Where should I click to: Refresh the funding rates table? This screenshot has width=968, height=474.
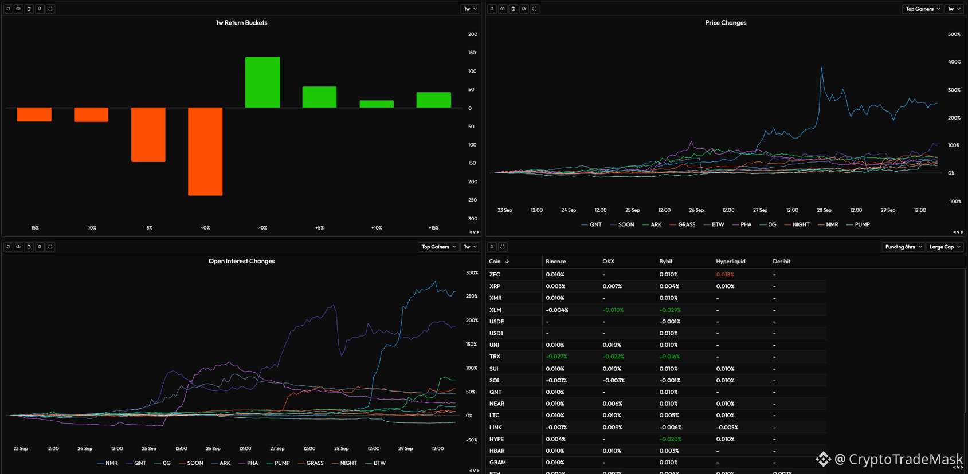click(x=492, y=247)
